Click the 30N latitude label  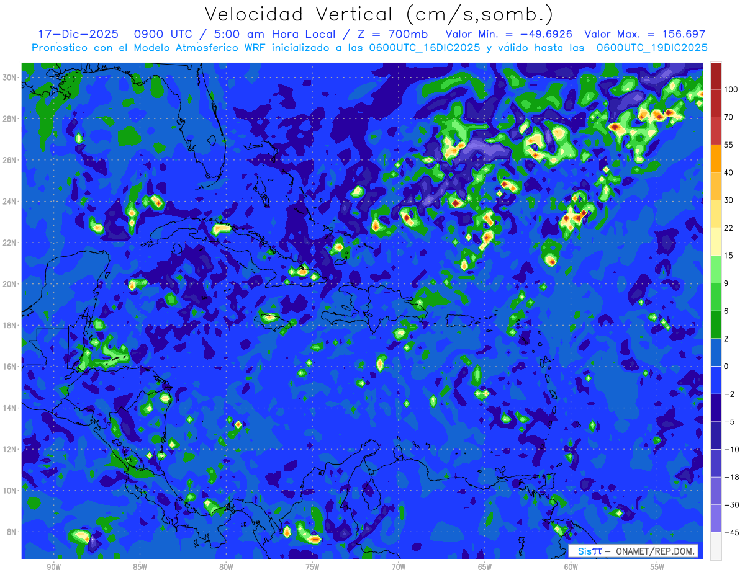pyautogui.click(x=11, y=78)
